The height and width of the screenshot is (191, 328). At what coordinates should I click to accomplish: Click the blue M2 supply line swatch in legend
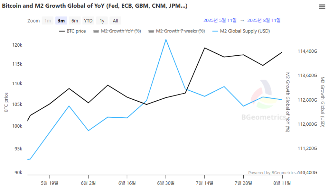click(x=215, y=31)
